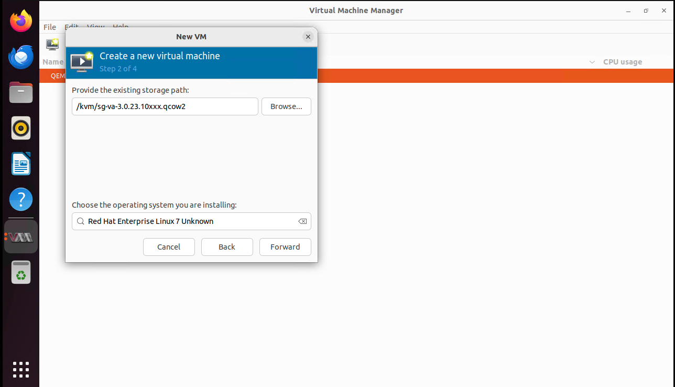Screen dimensions: 675x387
Task: Open the File menu
Action: 50,27
